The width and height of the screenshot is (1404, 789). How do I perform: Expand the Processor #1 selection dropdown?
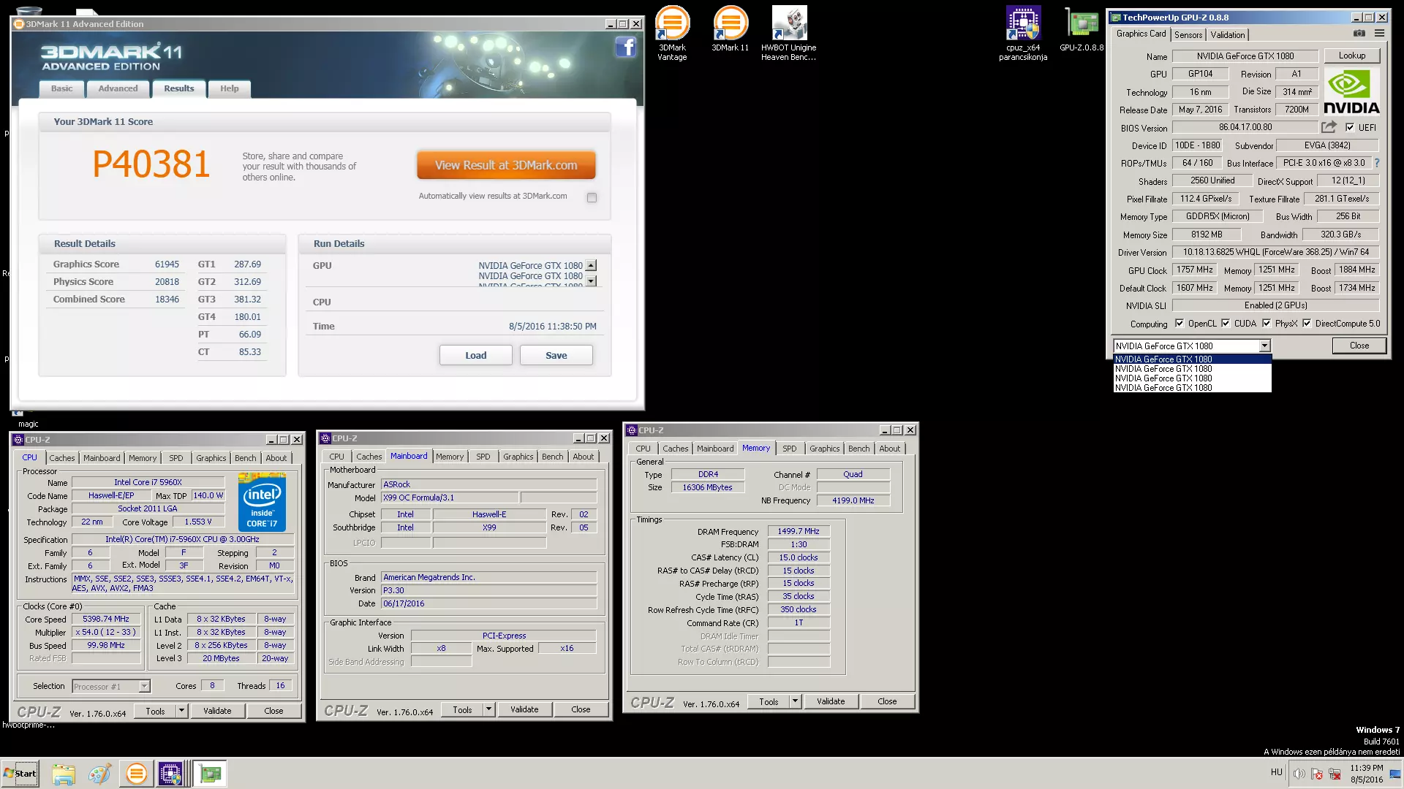point(144,687)
